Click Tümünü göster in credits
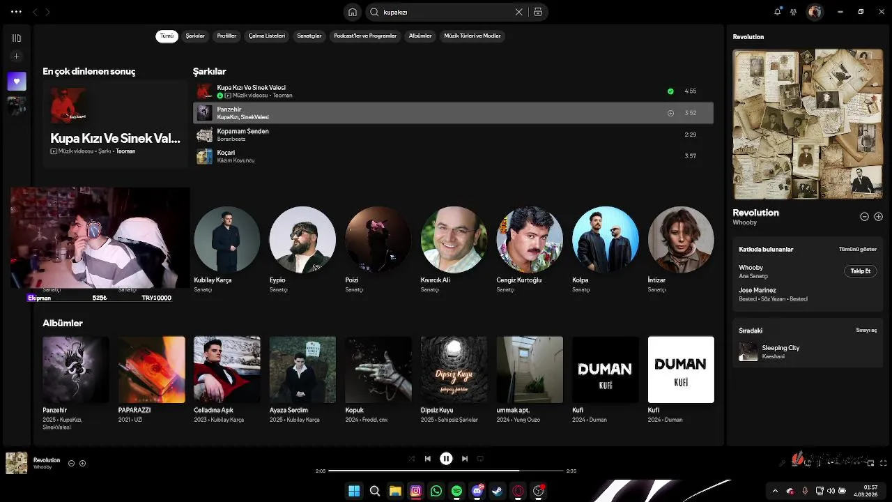Image resolution: width=892 pixels, height=502 pixels. pos(858,249)
